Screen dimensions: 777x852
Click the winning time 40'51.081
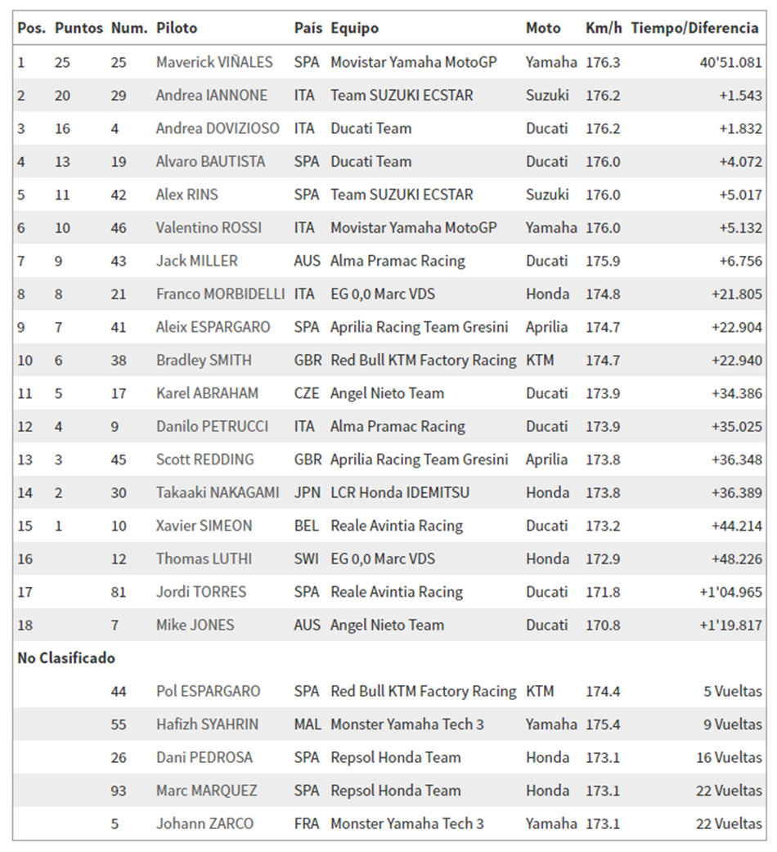pyautogui.click(x=731, y=62)
